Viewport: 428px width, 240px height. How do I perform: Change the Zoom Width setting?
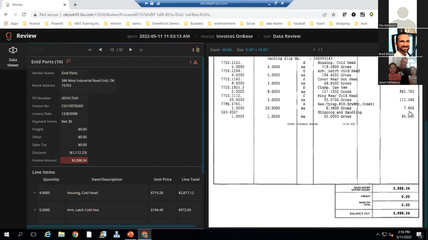[227, 50]
